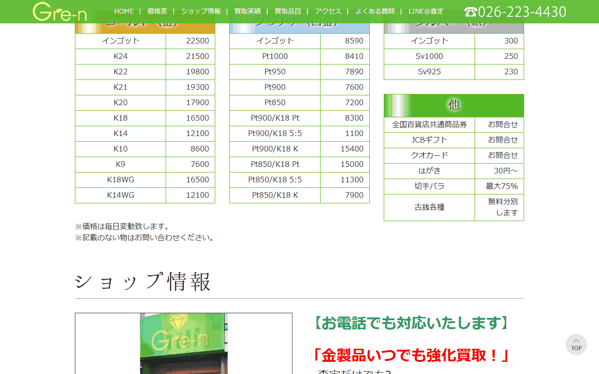The width and height of the screenshot is (599, 374).
Task: Click the ショップ情報 section heading
Action: tap(143, 282)
